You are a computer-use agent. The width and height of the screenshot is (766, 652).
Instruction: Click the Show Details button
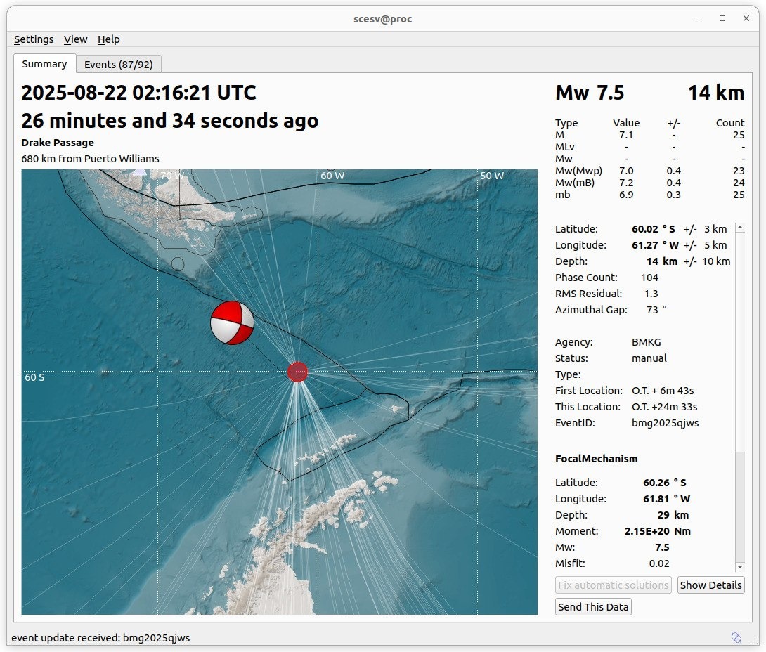(710, 585)
